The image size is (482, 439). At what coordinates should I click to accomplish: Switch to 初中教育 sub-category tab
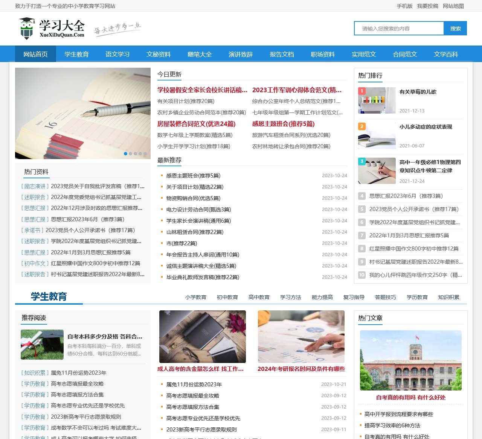point(227,297)
